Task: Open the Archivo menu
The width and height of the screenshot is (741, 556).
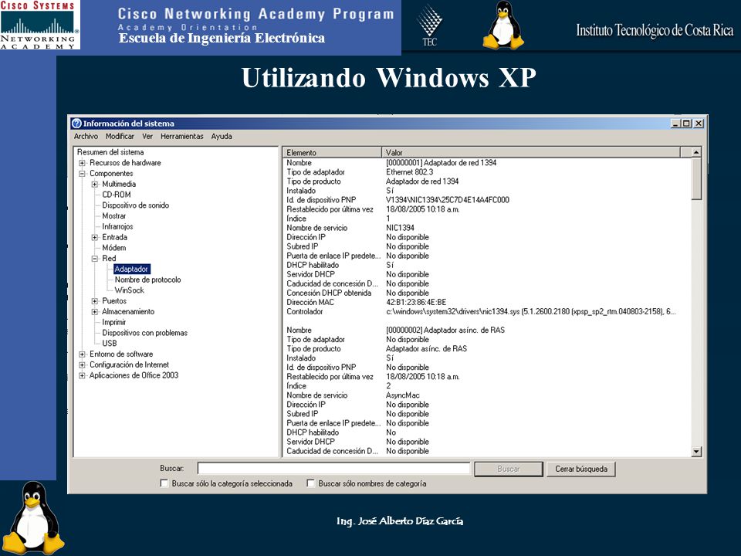Action: 86,136
